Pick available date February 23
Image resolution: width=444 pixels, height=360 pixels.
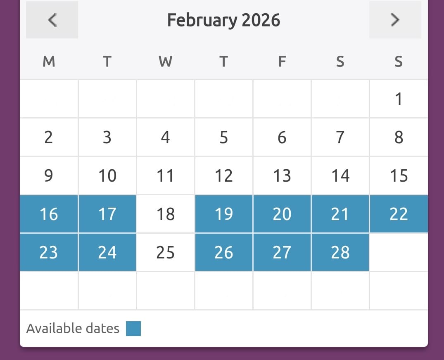[x=49, y=252]
